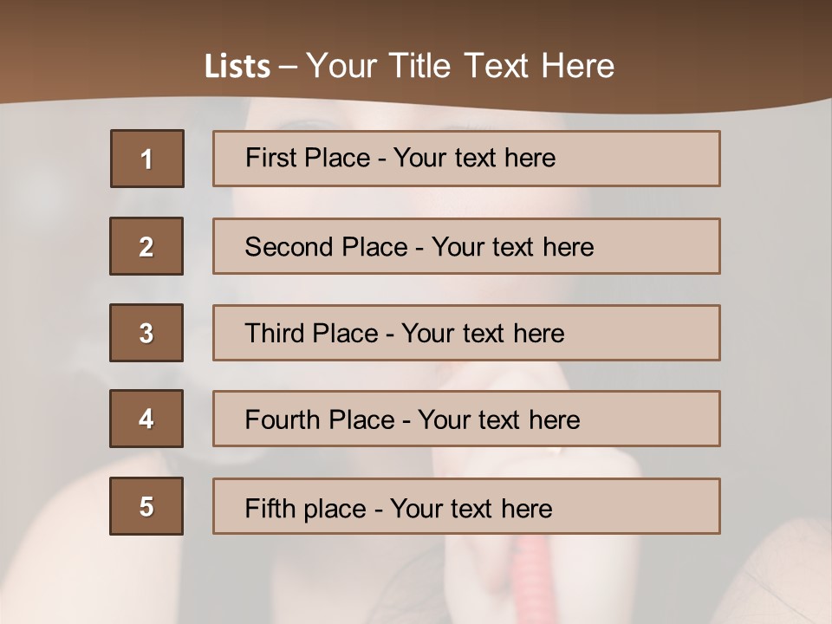Click the word 'Third' in third bar

[x=274, y=333]
